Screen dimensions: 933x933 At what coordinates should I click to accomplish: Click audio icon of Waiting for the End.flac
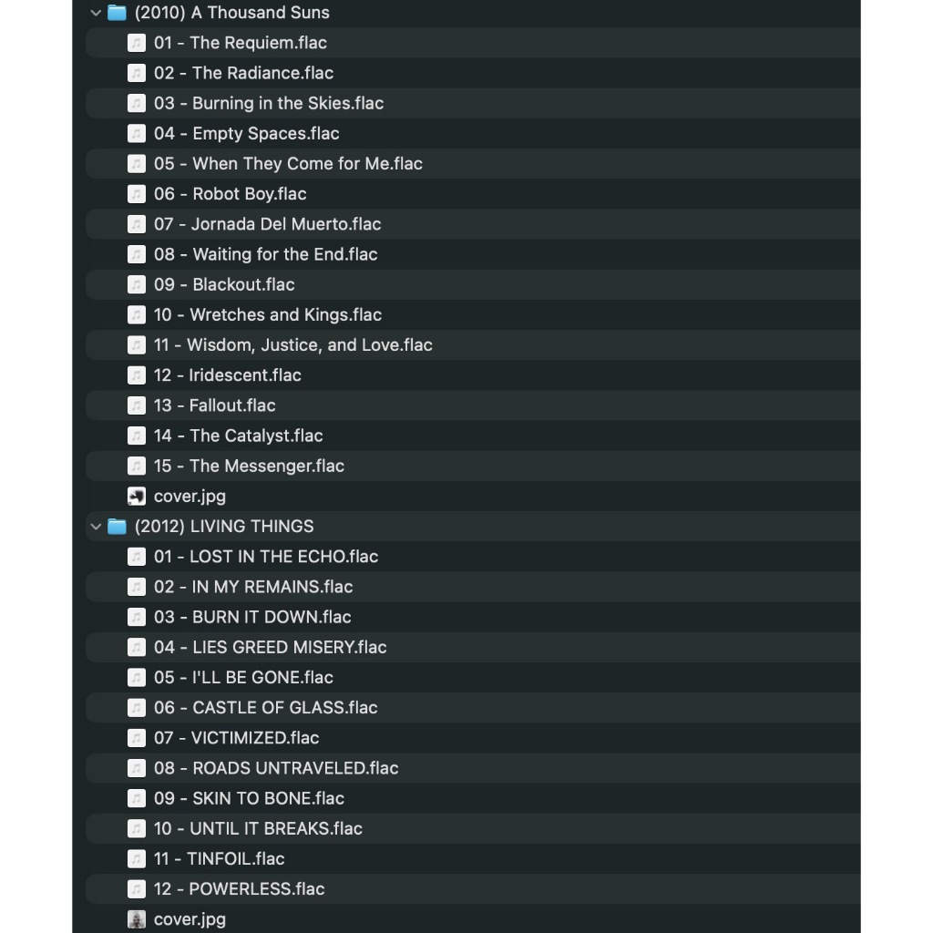(x=137, y=255)
